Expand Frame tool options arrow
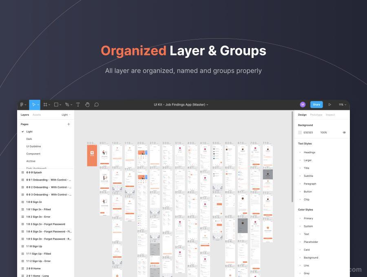 [49, 105]
